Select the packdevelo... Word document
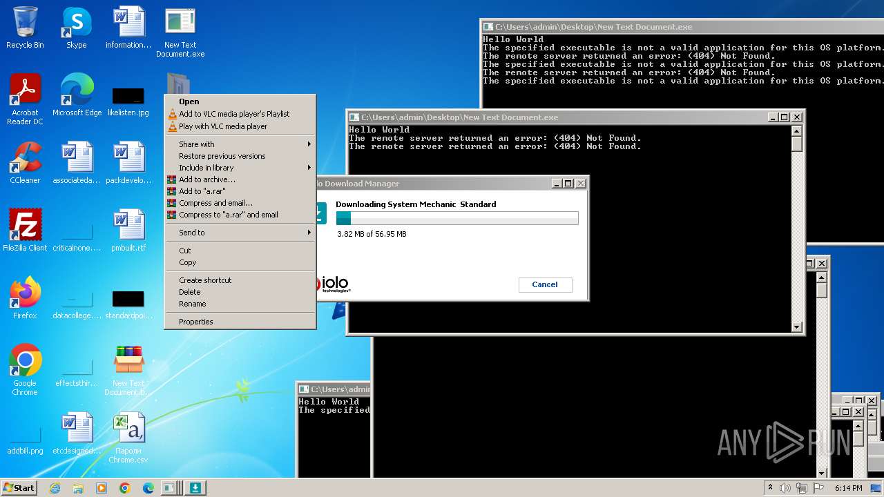This screenshot has width=884, height=497. pos(128,163)
